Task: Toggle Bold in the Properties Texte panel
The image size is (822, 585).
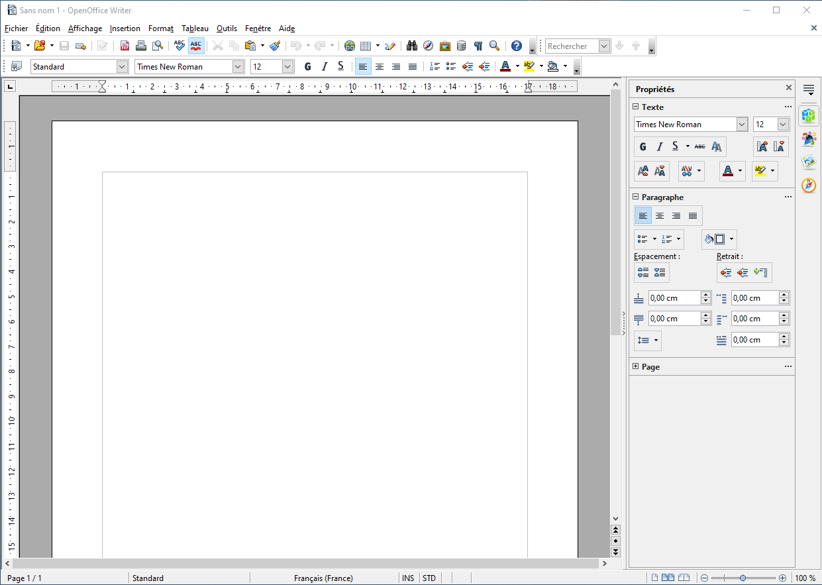Action: tap(642, 146)
